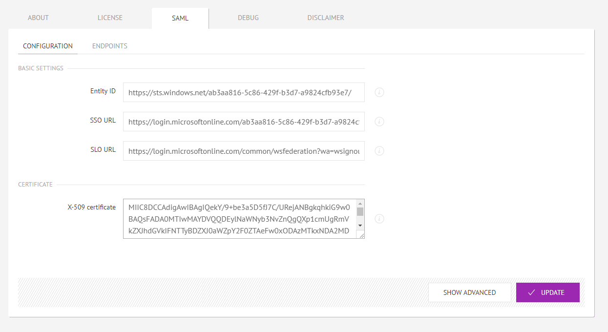Click the SSO URL input field
Image resolution: width=608 pixels, height=332 pixels.
click(x=244, y=122)
